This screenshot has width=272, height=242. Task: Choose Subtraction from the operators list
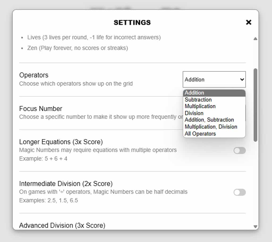tap(214, 100)
